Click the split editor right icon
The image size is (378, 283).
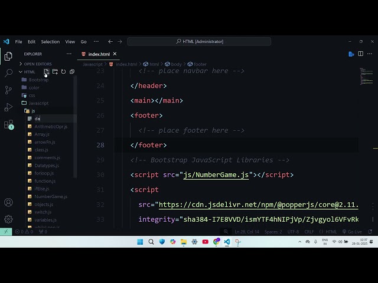361,54
